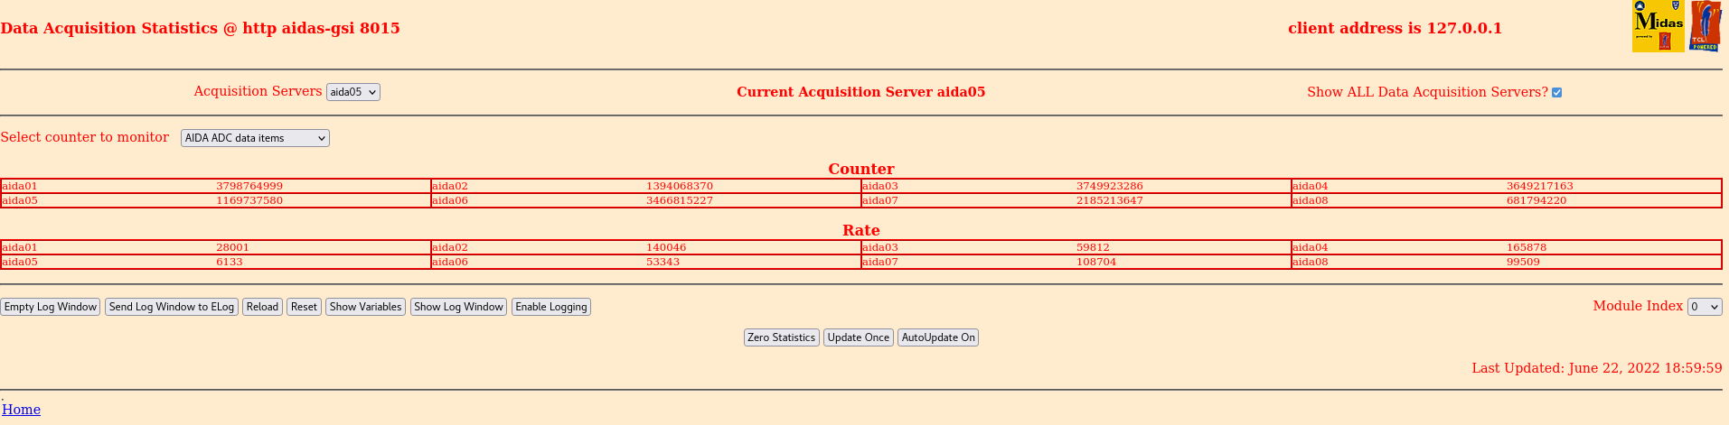Turn AutoUpdate On
The height and width of the screenshot is (425, 1729).
pyautogui.click(x=938, y=337)
